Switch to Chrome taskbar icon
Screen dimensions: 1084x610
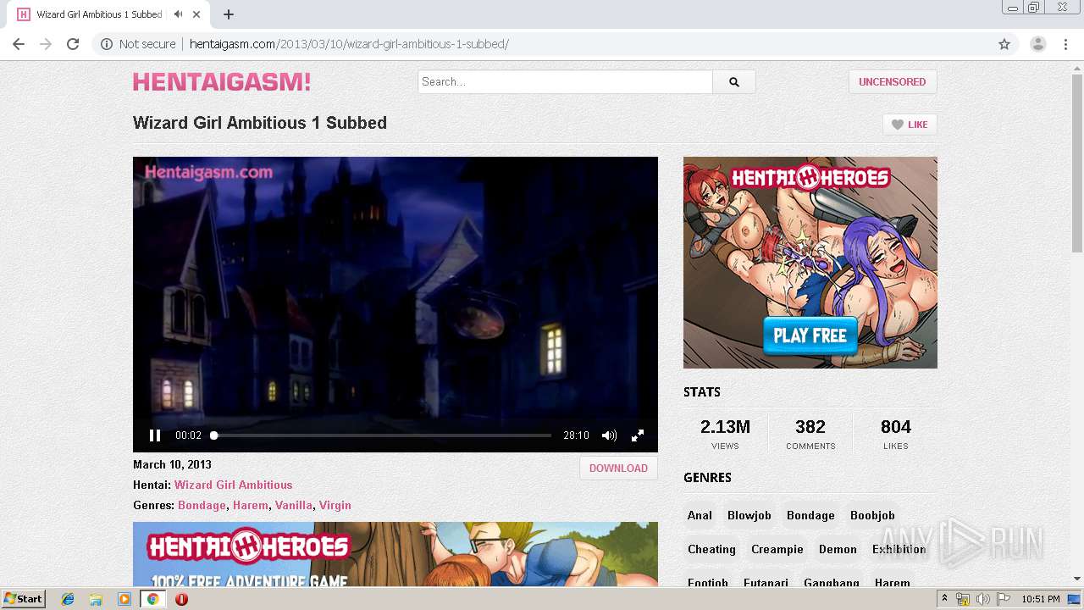point(153,599)
